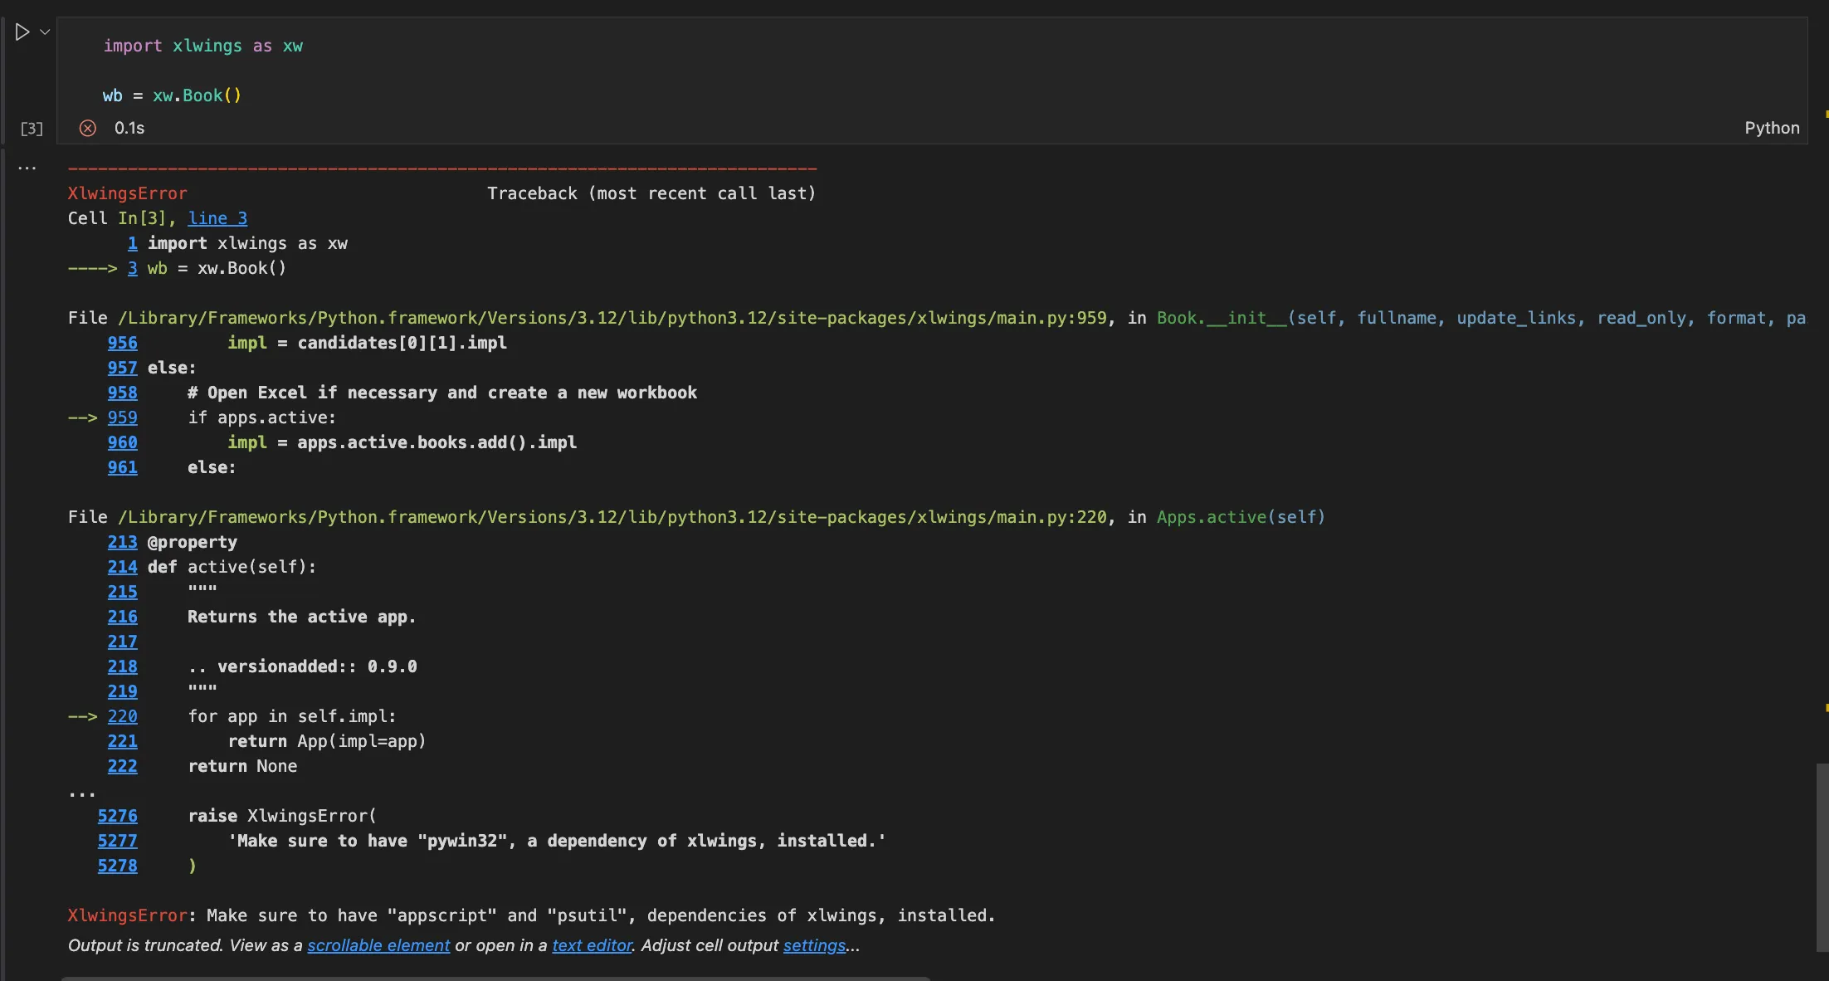Open main.py line 960 link
The height and width of the screenshot is (981, 1829).
click(x=123, y=442)
